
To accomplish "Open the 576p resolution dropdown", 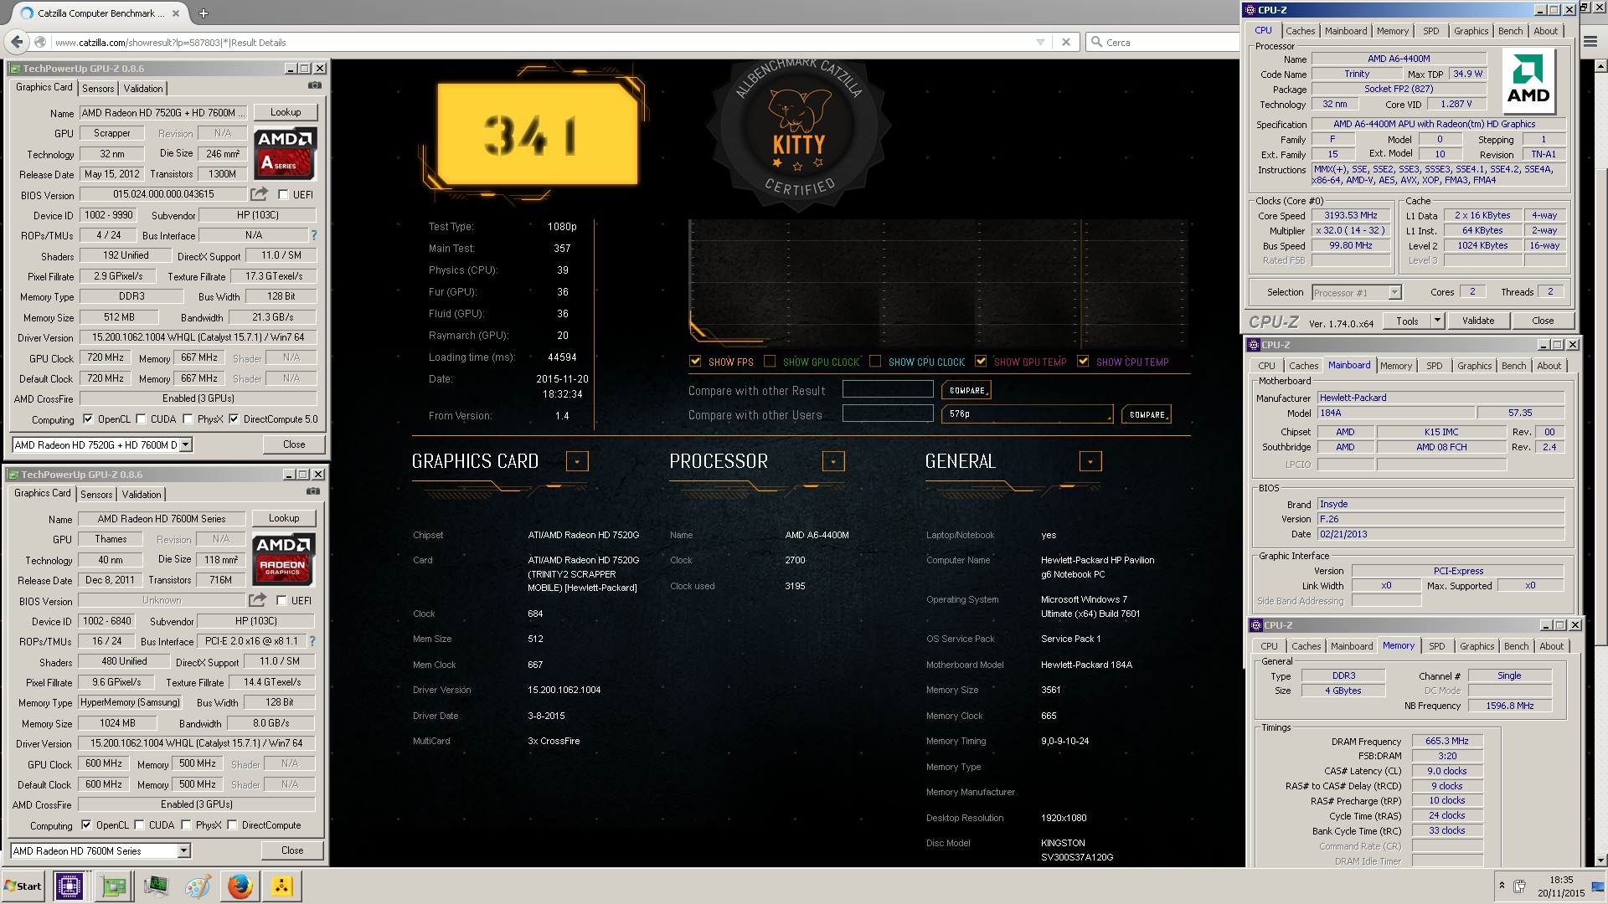I will pyautogui.click(x=1027, y=413).
